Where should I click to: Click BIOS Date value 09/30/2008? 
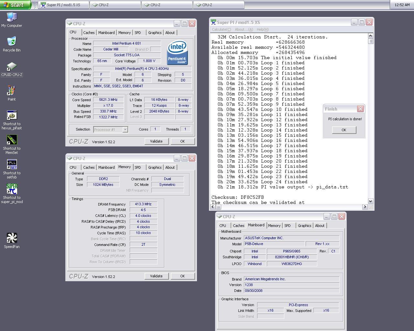pyautogui.click(x=291, y=291)
